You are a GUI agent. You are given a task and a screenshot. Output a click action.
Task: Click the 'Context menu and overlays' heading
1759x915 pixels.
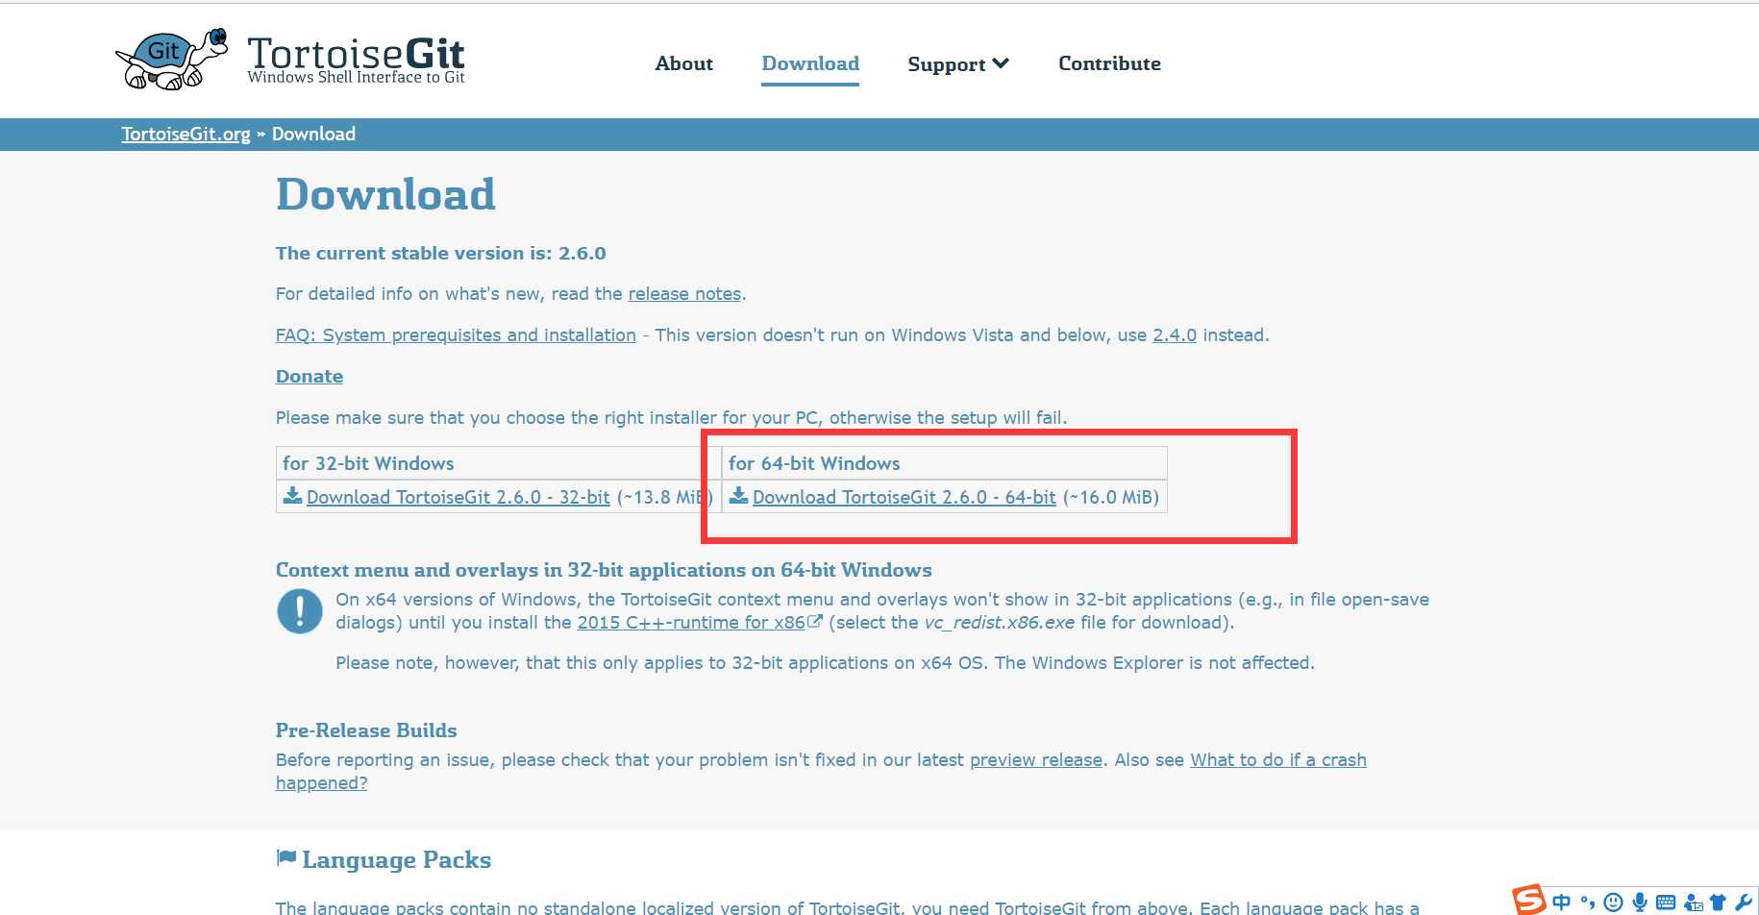click(604, 569)
